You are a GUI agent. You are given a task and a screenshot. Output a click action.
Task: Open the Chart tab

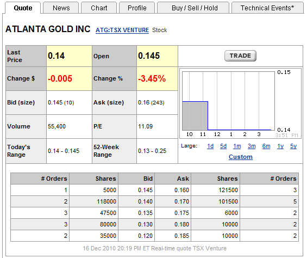tap(99, 8)
